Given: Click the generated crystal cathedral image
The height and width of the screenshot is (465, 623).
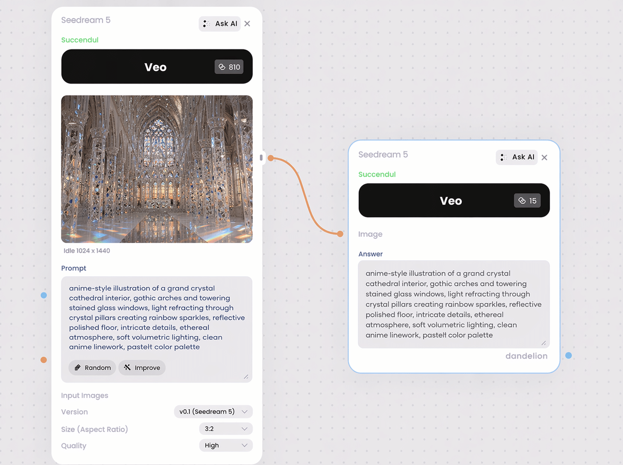Looking at the screenshot, I should [157, 169].
